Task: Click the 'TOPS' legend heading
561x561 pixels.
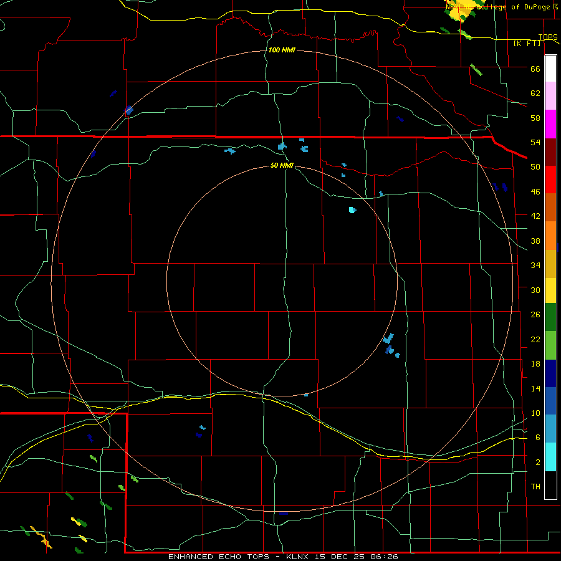Action: [x=548, y=37]
